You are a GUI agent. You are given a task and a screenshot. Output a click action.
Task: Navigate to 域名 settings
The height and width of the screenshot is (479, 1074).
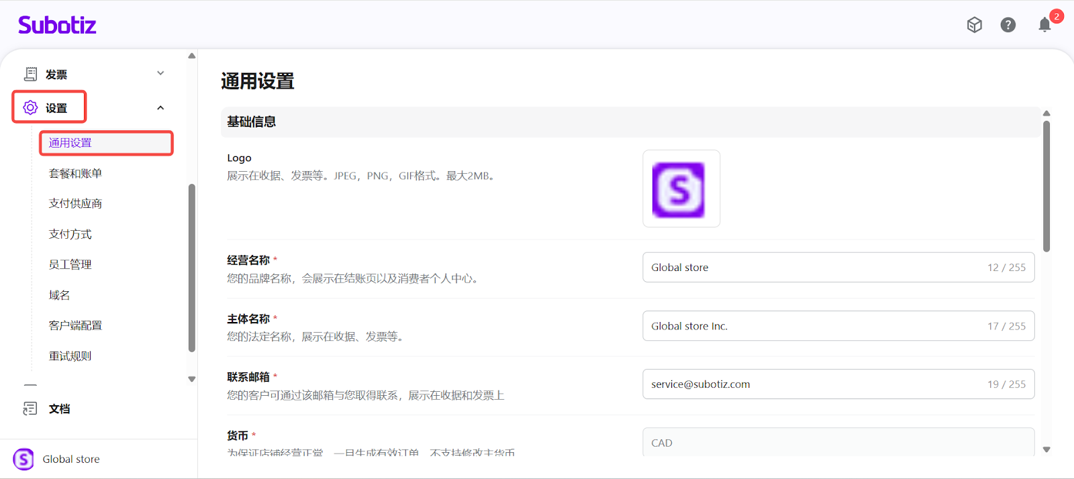pyautogui.click(x=59, y=295)
